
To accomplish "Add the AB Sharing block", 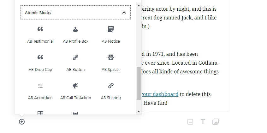I will [111, 91].
